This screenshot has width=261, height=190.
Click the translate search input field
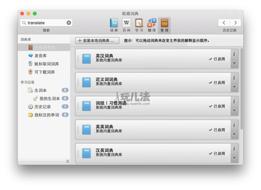coord(46,23)
